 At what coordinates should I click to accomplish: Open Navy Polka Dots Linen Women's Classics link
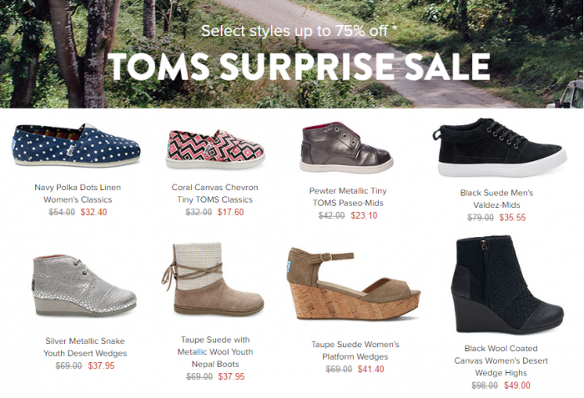pos(73,194)
